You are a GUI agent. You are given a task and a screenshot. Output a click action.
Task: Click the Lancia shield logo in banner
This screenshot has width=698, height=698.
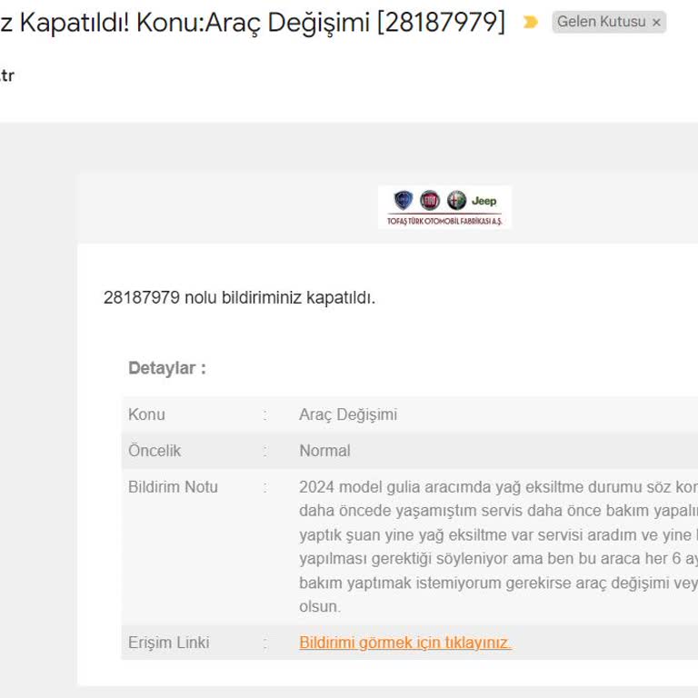404,200
